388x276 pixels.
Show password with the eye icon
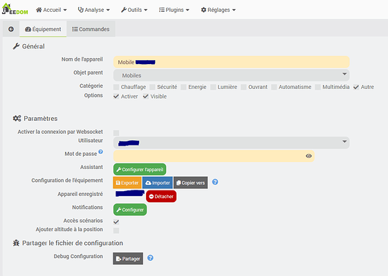pos(308,156)
